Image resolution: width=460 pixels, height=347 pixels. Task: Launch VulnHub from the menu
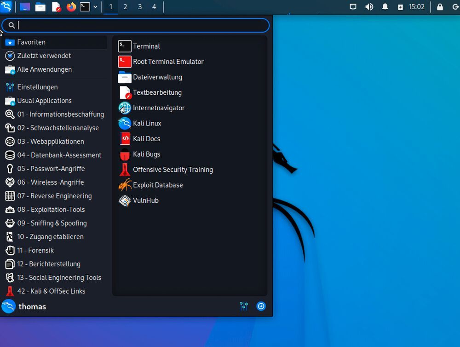coord(145,200)
